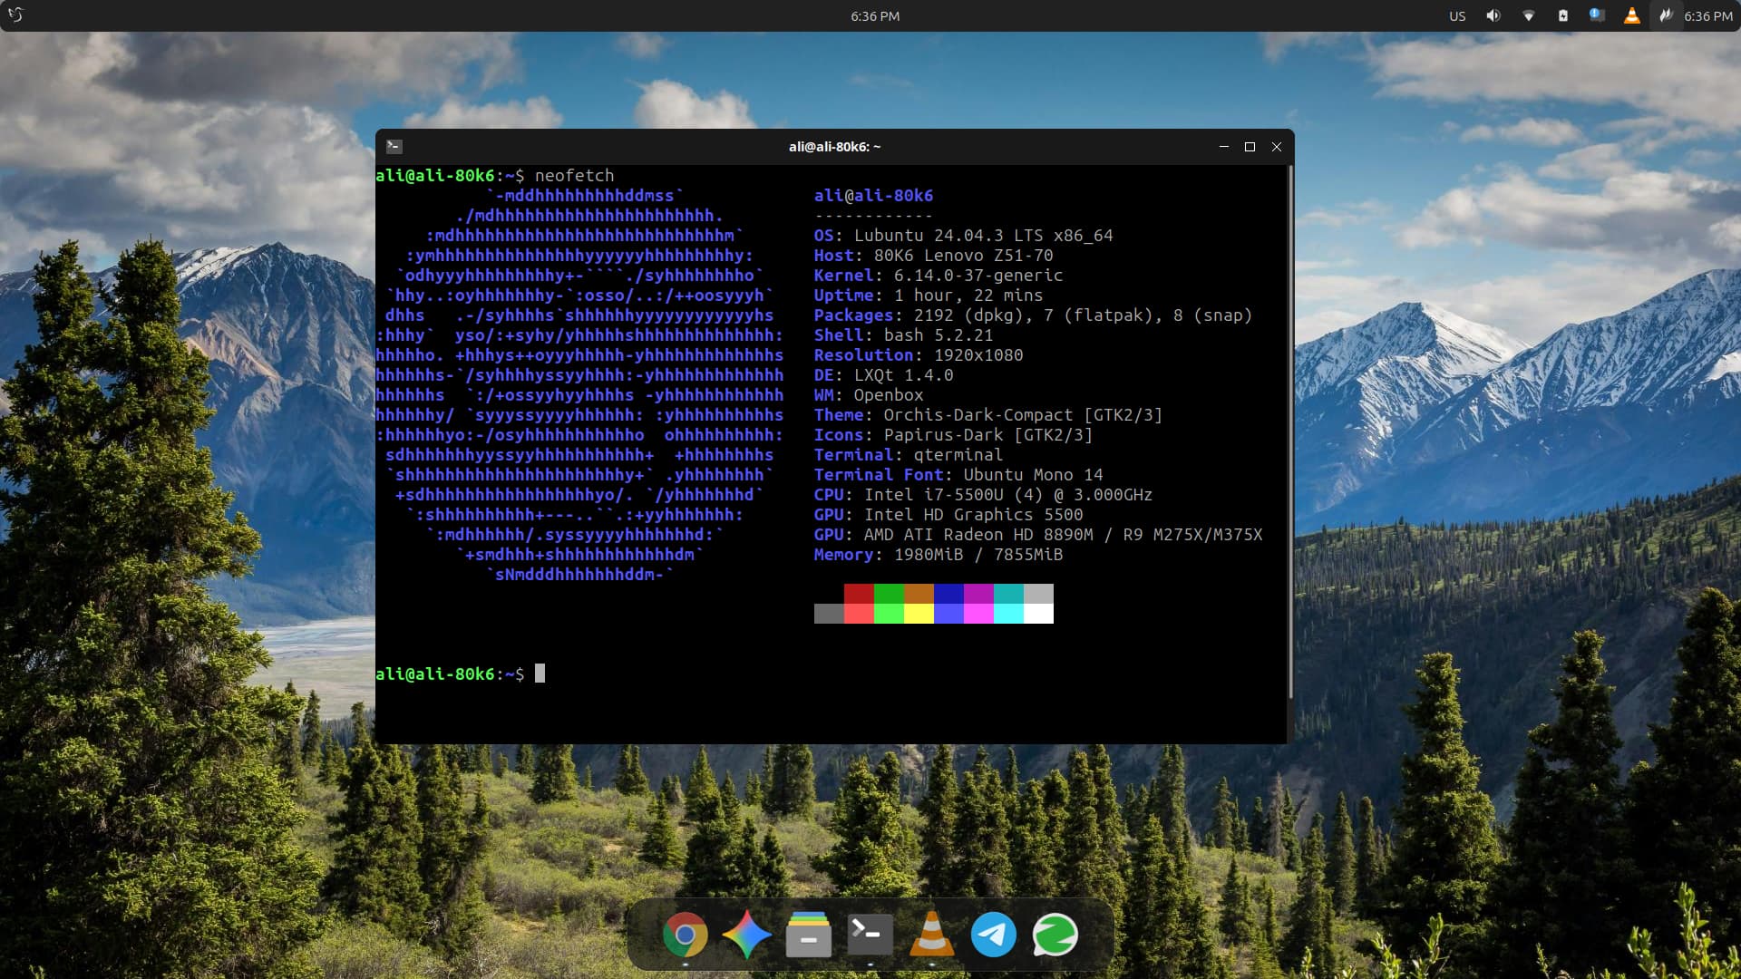Click the terminal icon in the dock
Viewport: 1741px width, 979px height.
pyautogui.click(x=870, y=935)
